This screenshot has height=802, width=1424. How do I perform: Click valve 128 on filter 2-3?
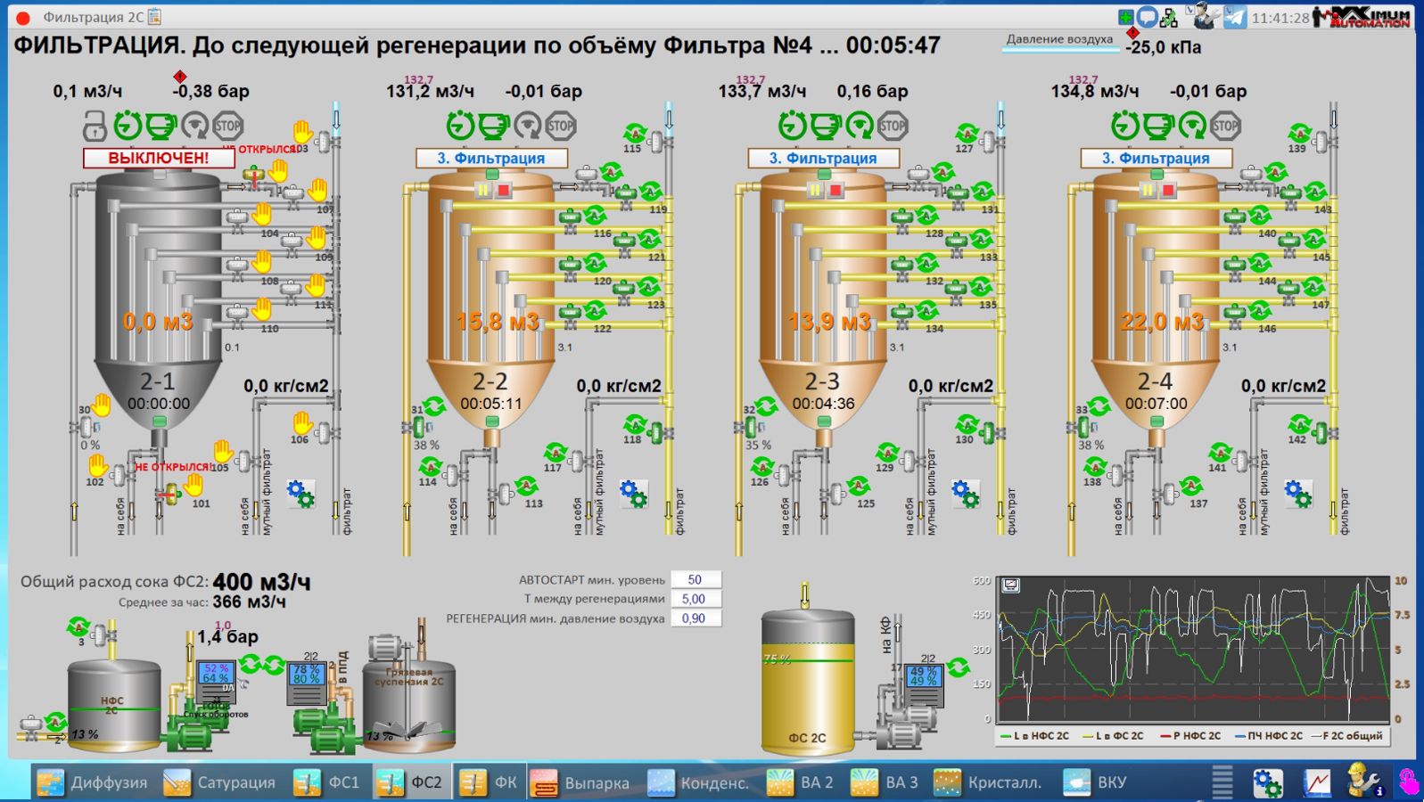[901, 219]
